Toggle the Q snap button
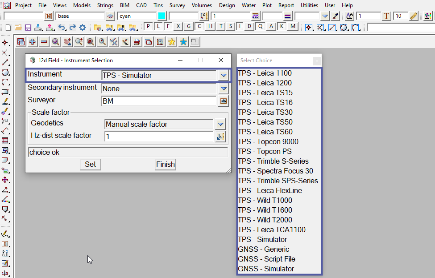435x278 pixels. tap(261, 27)
